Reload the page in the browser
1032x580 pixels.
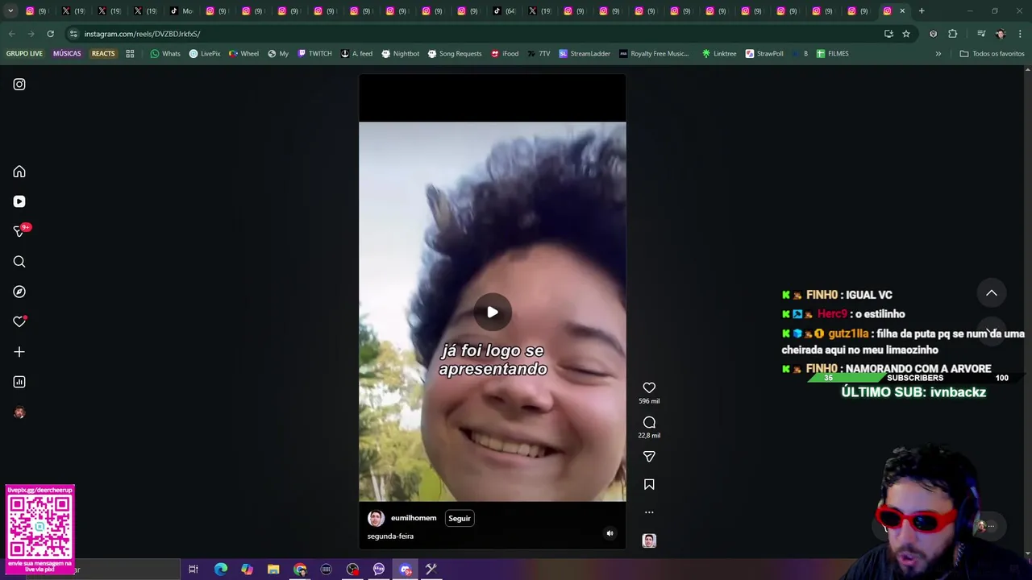click(x=50, y=34)
